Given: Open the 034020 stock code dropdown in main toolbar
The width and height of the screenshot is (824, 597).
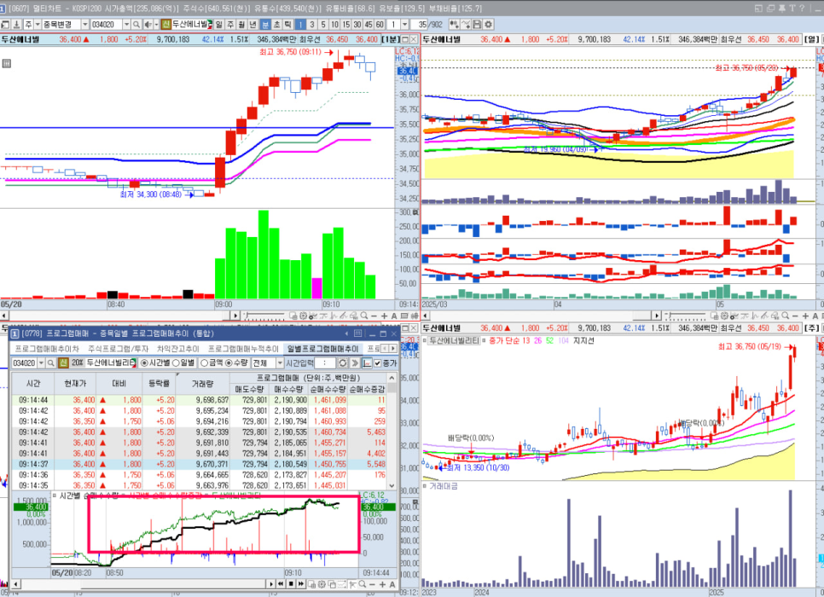Looking at the screenshot, I should pyautogui.click(x=126, y=25).
